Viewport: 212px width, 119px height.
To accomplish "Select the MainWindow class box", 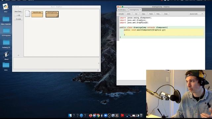I will click(x=37, y=14).
